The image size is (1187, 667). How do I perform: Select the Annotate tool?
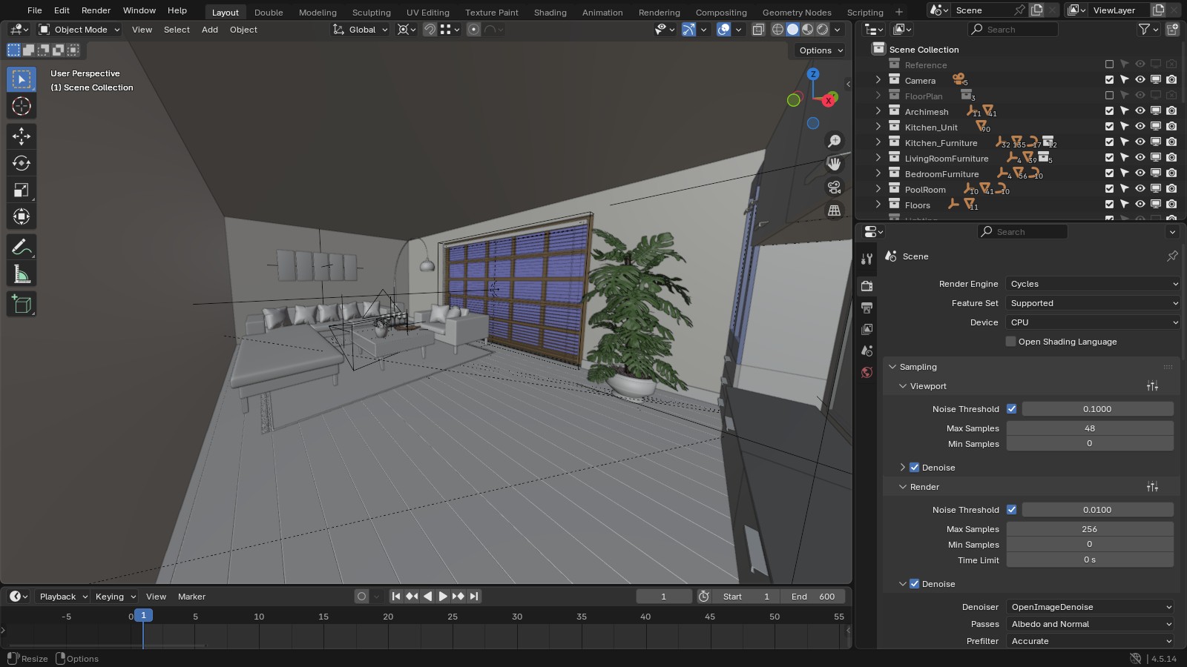(x=22, y=247)
